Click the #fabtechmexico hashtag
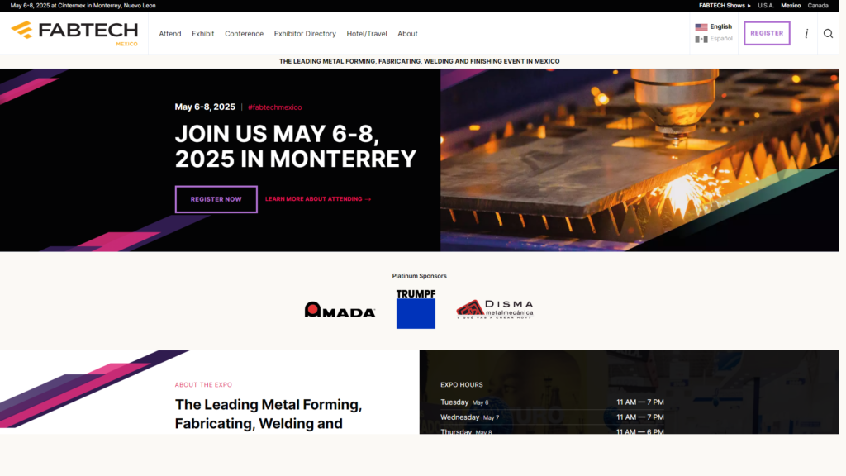 (x=274, y=107)
